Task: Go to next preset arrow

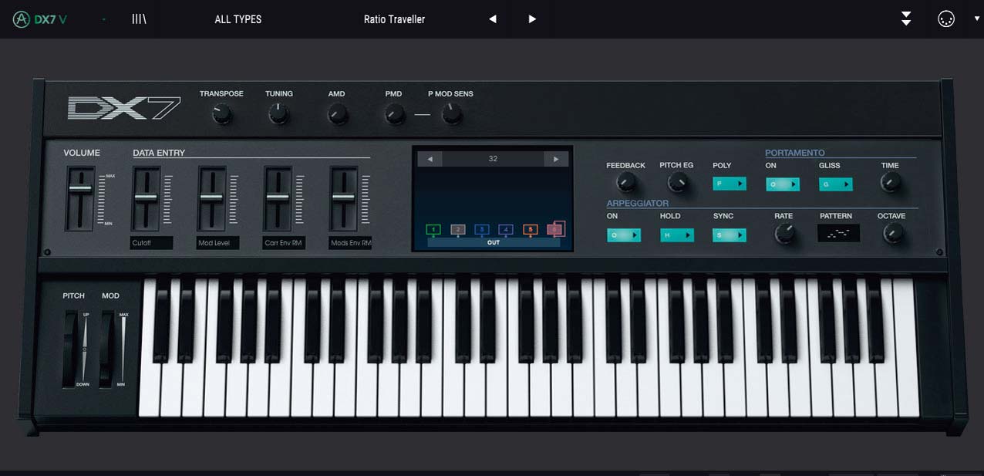Action: point(532,19)
